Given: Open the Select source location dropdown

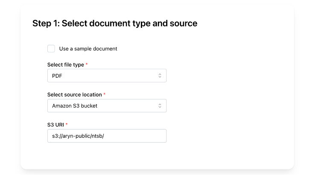Looking at the screenshot, I should pos(107,106).
